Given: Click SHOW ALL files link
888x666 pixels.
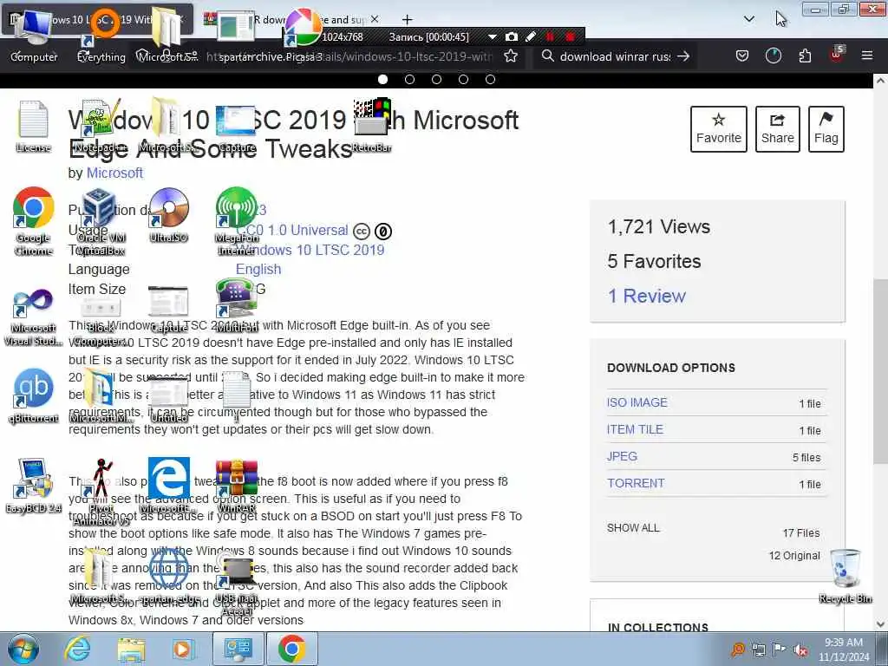Looking at the screenshot, I should pos(633,528).
